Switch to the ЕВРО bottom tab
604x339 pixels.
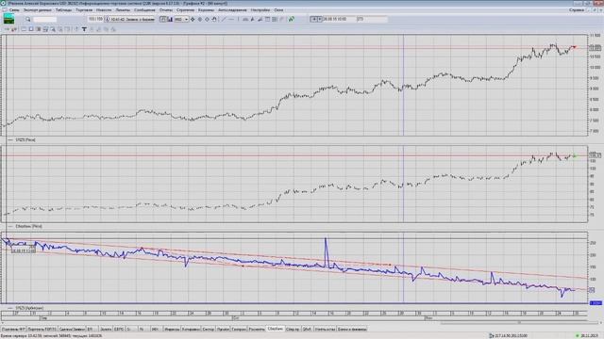tap(120, 329)
